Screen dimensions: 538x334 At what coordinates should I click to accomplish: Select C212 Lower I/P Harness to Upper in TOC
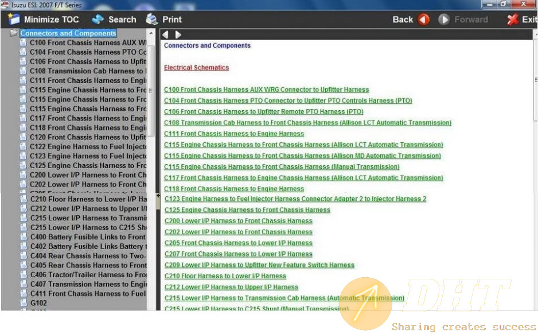(x=88, y=208)
